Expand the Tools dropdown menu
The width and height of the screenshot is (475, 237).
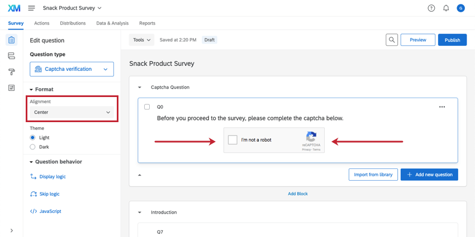(142, 40)
